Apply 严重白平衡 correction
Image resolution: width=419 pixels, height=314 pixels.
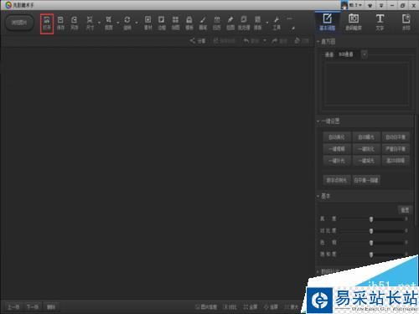(396, 149)
